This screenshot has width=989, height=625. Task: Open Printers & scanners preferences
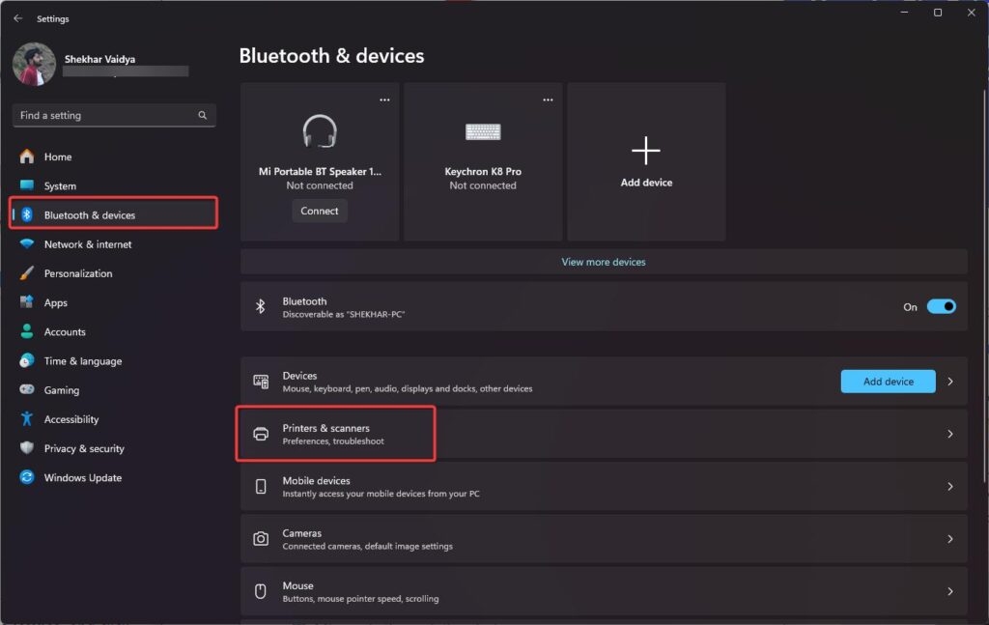[604, 434]
